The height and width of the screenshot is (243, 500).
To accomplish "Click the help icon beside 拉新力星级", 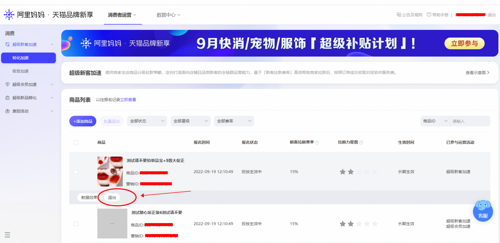I will pyautogui.click(x=361, y=143).
